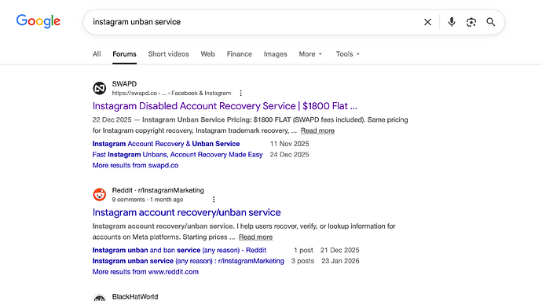542x301 pixels.
Task: Click the '24 Dec 2025' date
Action: coord(289,155)
